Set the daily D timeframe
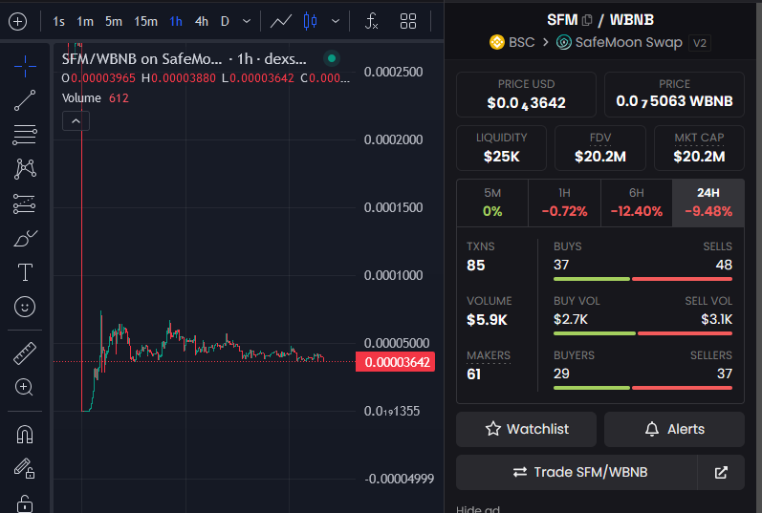762x513 pixels. point(225,21)
